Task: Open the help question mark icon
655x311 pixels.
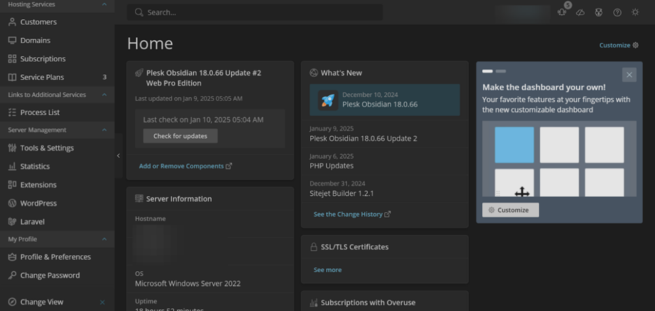Action: pyautogui.click(x=617, y=12)
